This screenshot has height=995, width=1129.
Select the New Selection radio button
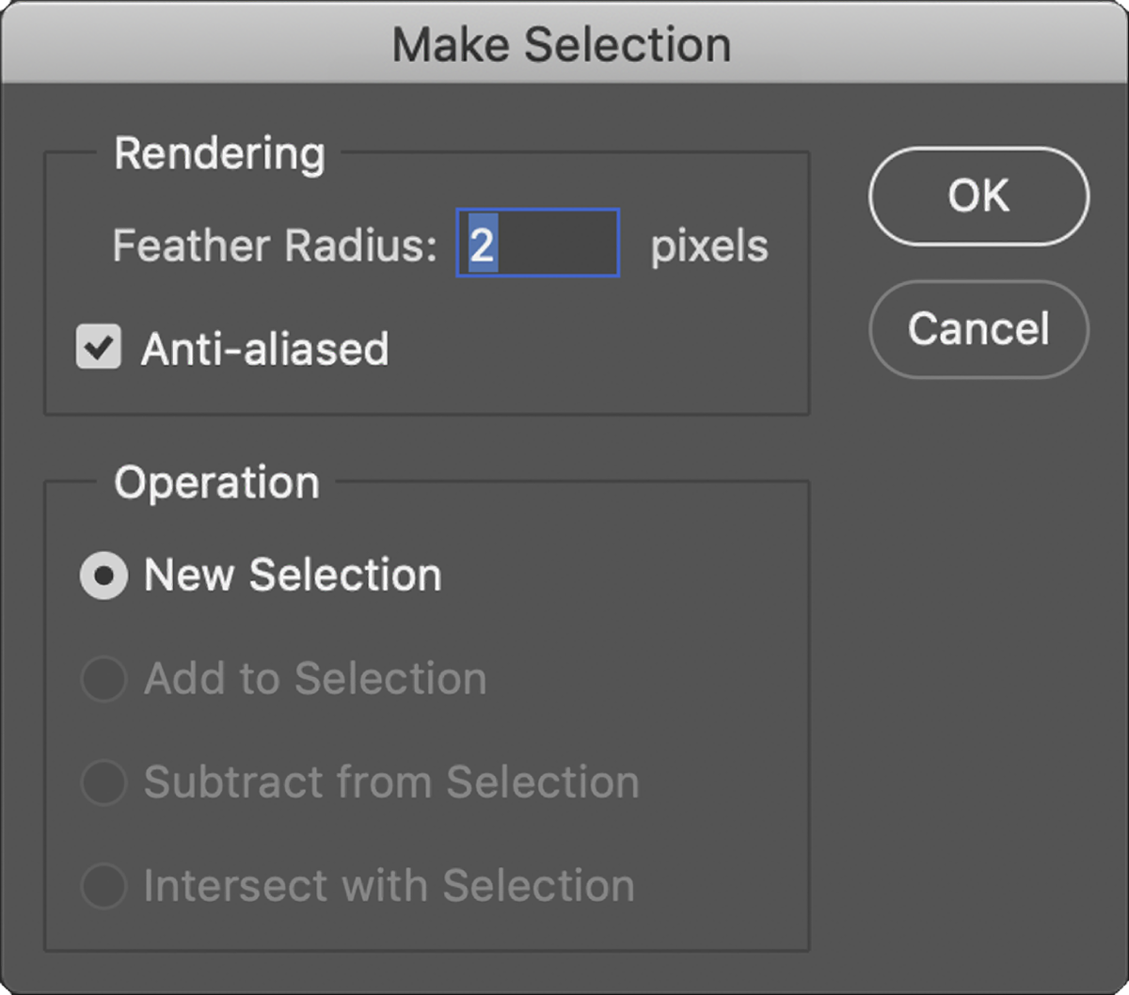click(103, 576)
